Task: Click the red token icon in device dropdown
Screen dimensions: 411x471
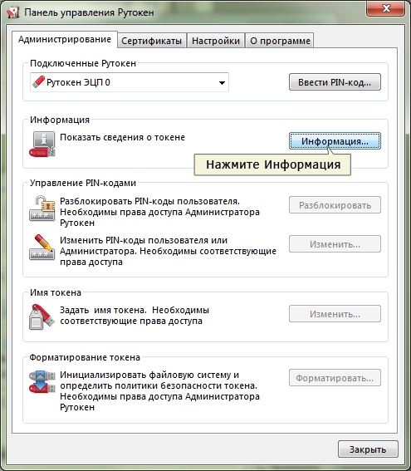Action: [x=38, y=82]
